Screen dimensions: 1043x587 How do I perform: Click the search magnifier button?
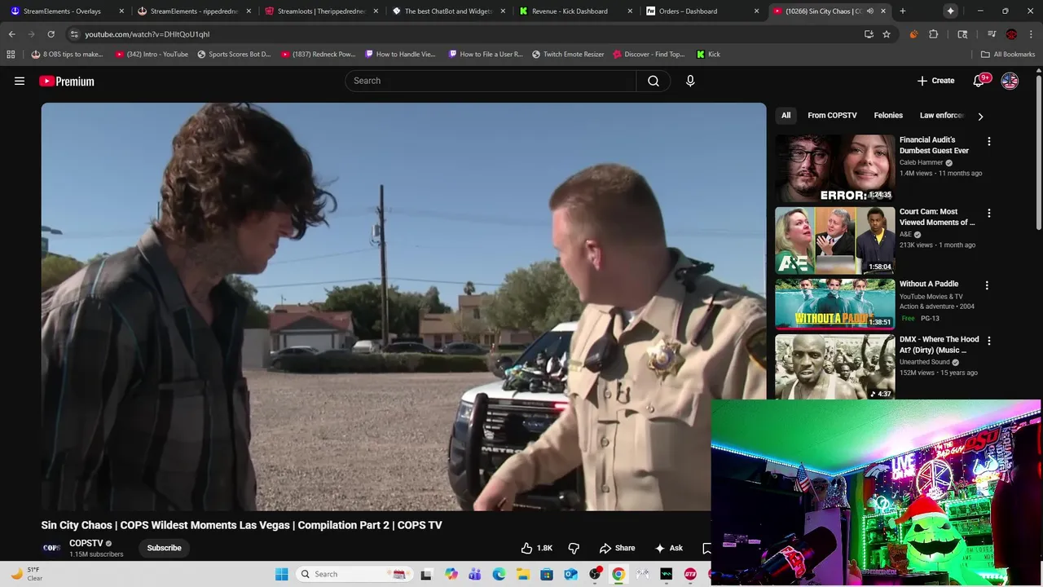click(654, 81)
